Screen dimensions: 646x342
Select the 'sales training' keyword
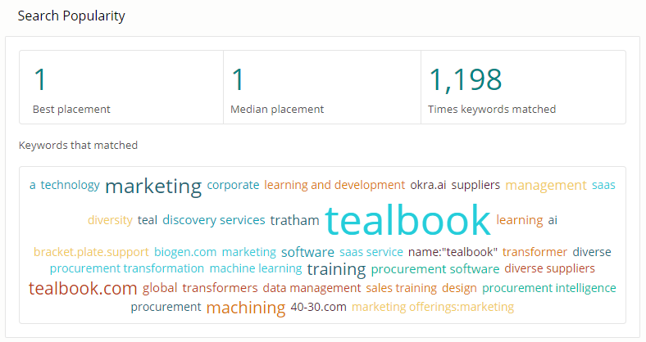click(401, 288)
